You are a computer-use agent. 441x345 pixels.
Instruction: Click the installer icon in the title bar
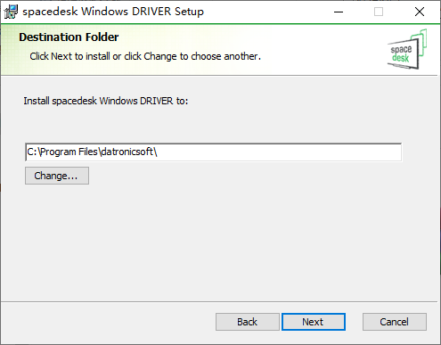point(11,12)
